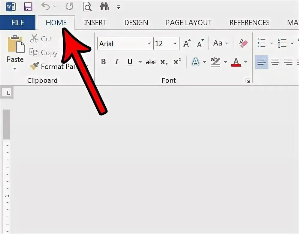Open the bullet library dropdown arrow
Viewport: 299px width, 234px height.
(x=272, y=43)
